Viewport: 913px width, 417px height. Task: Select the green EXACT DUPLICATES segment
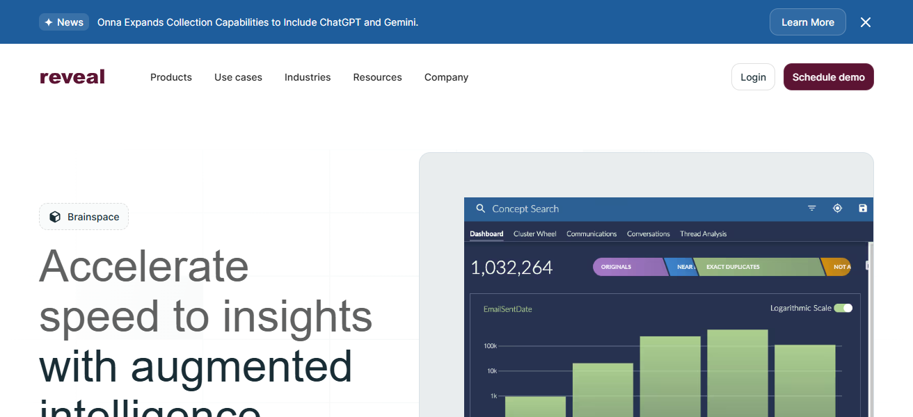pos(759,267)
